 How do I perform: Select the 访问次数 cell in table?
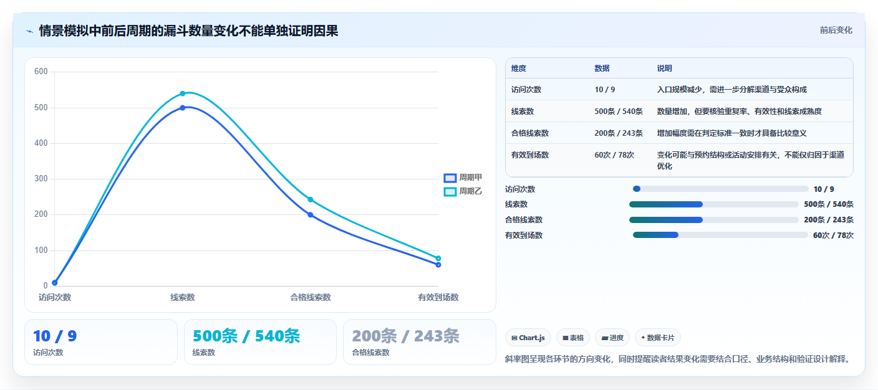[526, 90]
